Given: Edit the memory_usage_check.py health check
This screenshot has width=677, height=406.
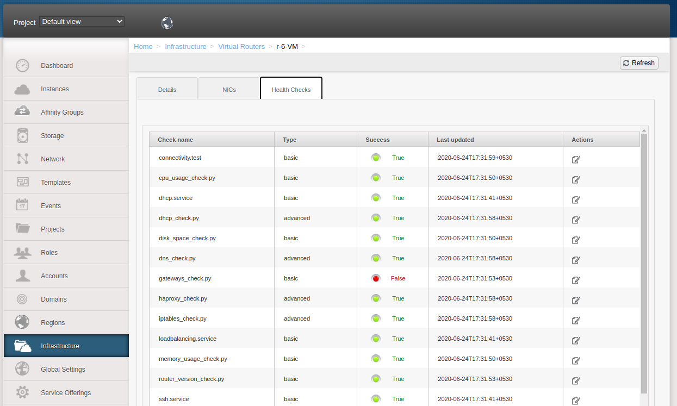Looking at the screenshot, I should coord(576,360).
